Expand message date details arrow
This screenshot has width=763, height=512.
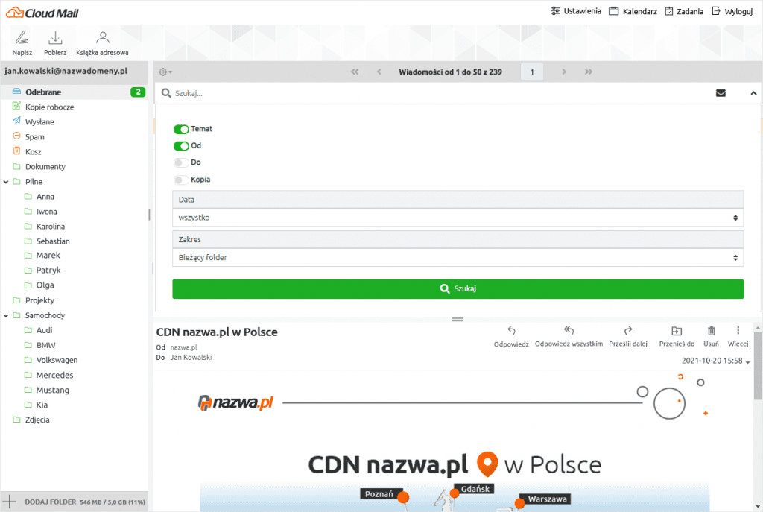747,362
